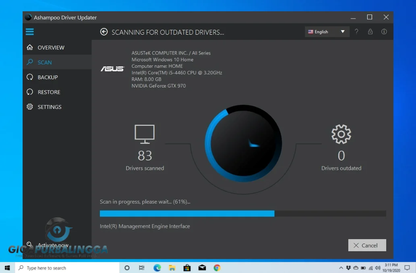
Task: Click the Dropbox tray icon
Action: [348, 268]
